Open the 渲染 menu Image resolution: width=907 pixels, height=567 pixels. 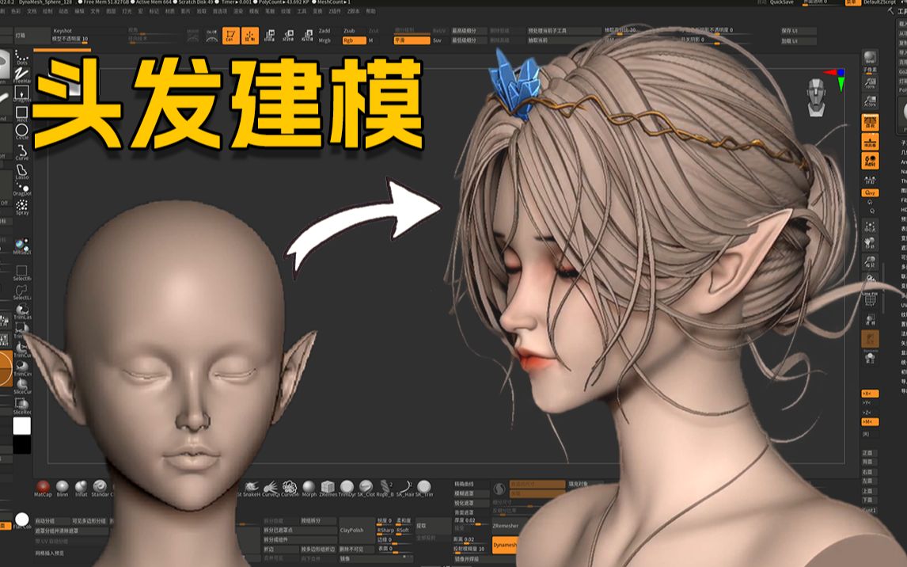point(237,11)
